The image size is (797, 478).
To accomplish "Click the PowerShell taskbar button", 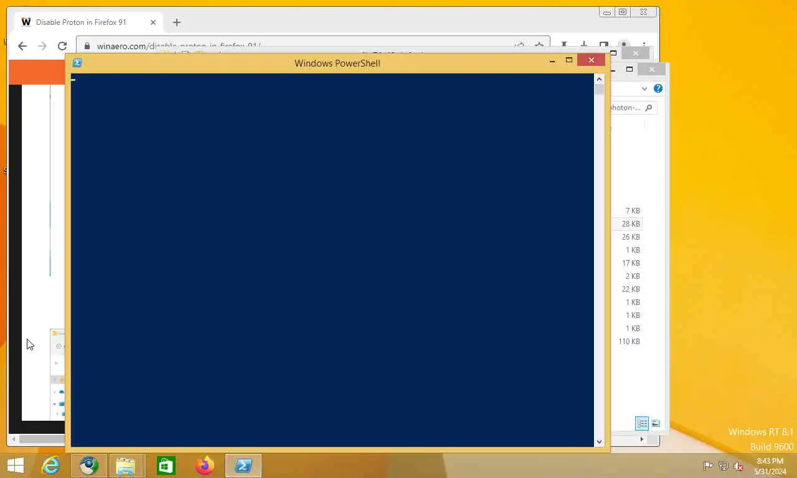I will [x=243, y=466].
